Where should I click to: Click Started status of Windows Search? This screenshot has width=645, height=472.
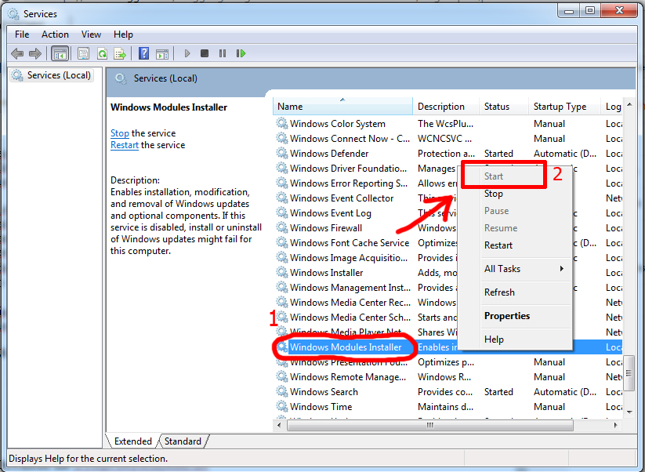click(x=498, y=392)
